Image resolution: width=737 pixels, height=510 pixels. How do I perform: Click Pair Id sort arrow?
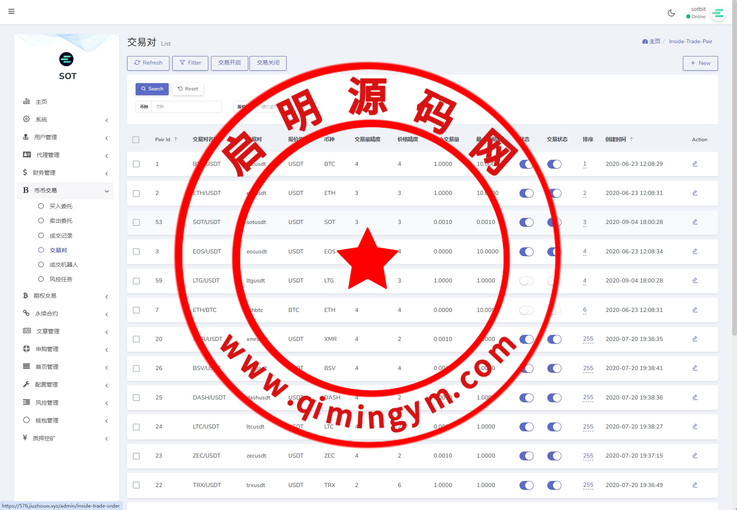176,139
